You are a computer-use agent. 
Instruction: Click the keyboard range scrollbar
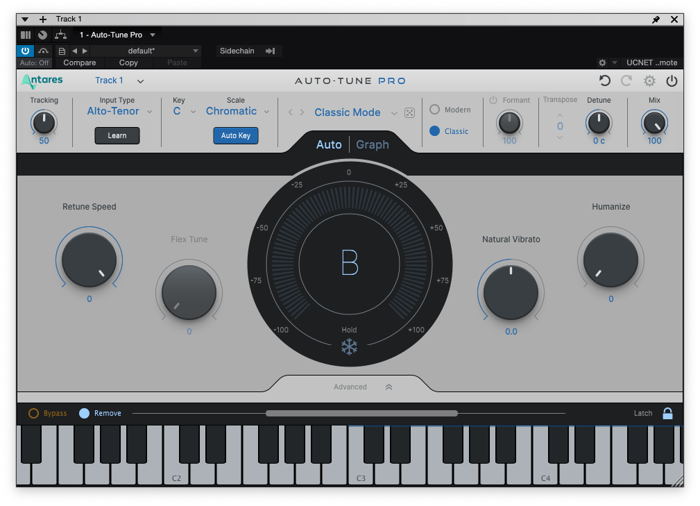coord(361,413)
